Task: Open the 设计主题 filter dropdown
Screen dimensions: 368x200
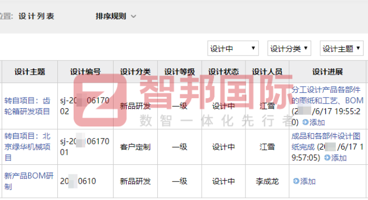Action: point(342,48)
